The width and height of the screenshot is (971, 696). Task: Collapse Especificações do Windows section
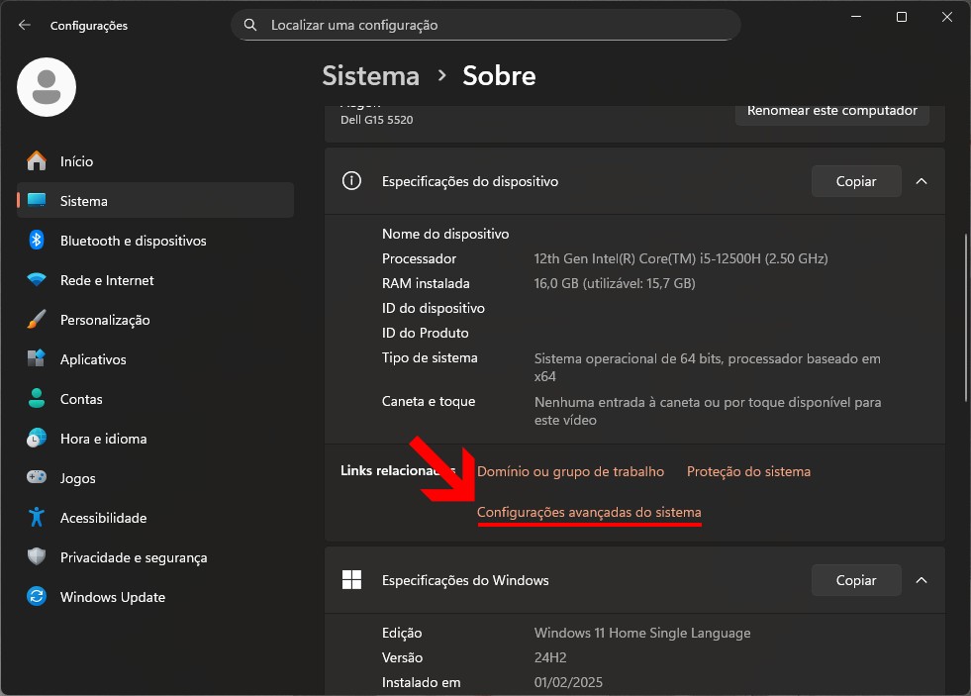tap(921, 580)
